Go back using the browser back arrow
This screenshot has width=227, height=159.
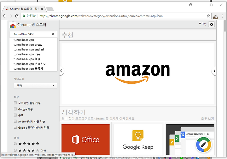coord(4,16)
